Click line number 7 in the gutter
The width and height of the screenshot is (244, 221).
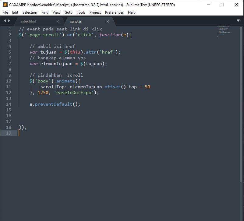tap(10, 64)
